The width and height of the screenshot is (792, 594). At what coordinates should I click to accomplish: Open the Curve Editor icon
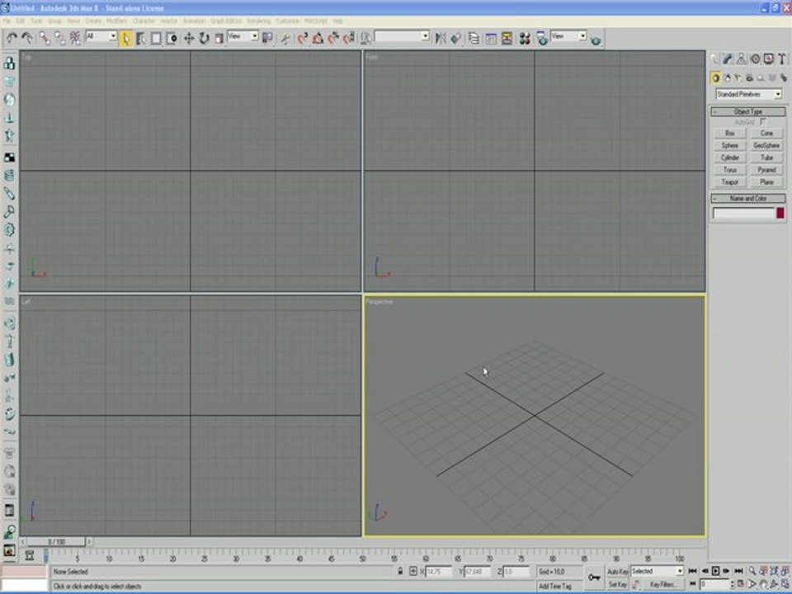tap(491, 39)
